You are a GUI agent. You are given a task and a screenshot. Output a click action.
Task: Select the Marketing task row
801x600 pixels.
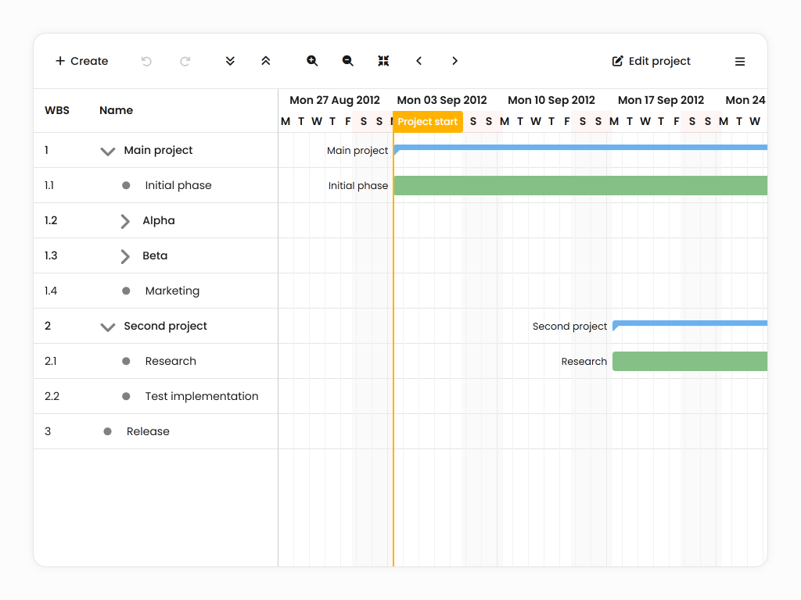172,291
